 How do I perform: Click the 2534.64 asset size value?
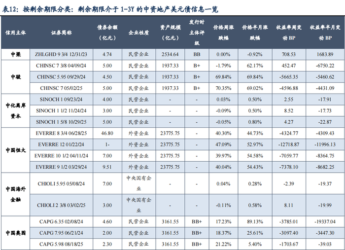click(x=170, y=54)
